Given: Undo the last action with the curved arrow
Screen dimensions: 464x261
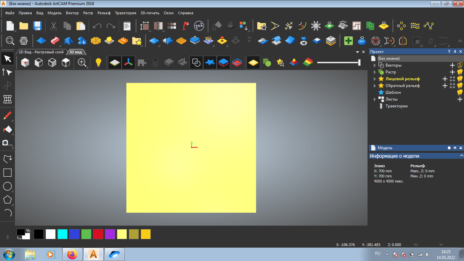Looking at the screenshot, I should click(97, 26).
